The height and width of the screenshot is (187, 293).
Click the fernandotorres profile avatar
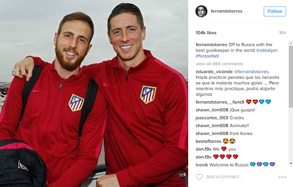pyautogui.click(x=201, y=11)
